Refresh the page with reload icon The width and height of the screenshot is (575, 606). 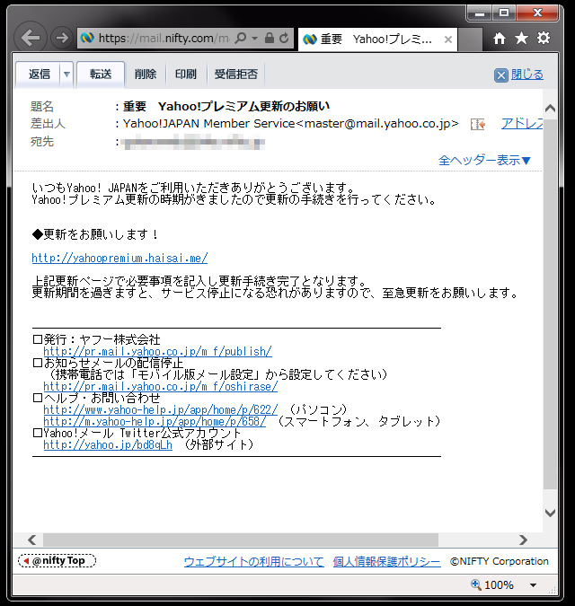pos(284,38)
